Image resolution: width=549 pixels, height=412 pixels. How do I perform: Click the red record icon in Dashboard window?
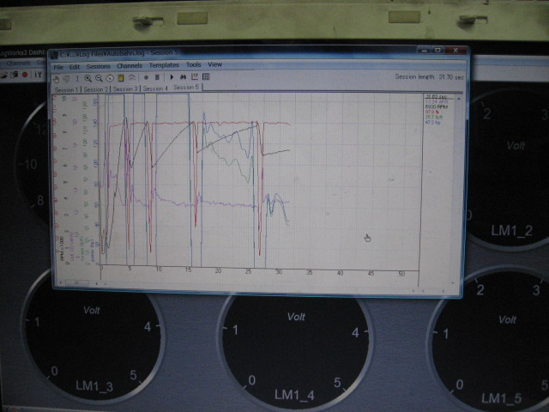[x=25, y=75]
